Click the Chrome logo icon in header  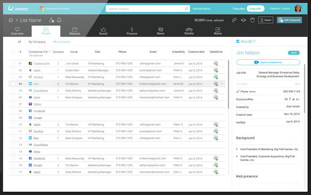point(42,9)
